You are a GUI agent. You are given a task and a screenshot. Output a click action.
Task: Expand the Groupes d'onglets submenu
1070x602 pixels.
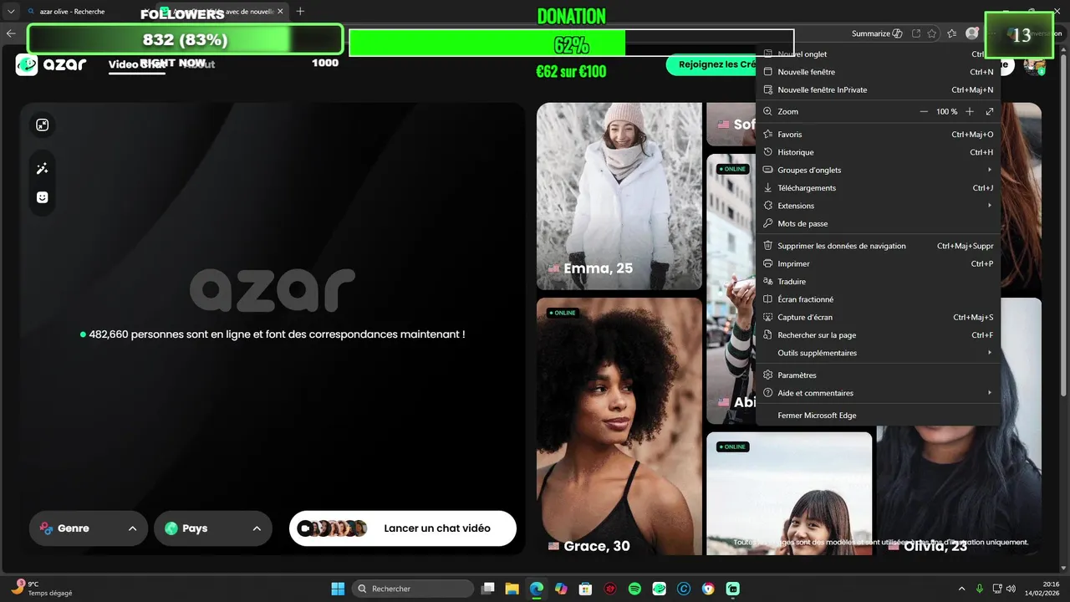tap(878, 170)
